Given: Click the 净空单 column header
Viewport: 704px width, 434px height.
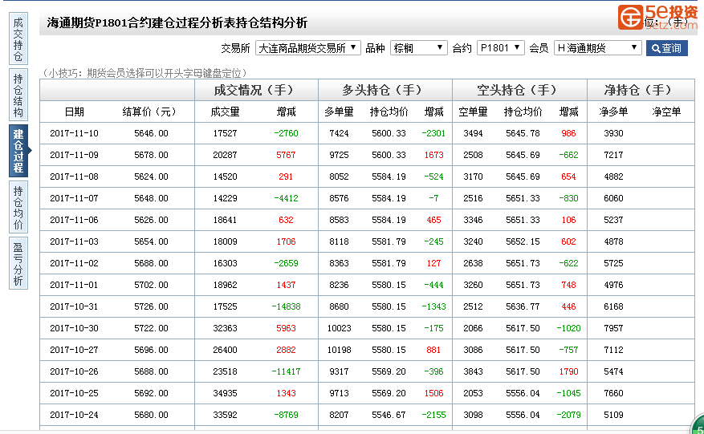Looking at the screenshot, I should (x=666, y=112).
